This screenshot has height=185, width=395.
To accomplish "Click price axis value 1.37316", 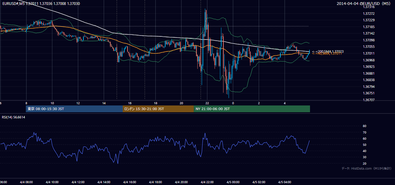I will [369, 7].
